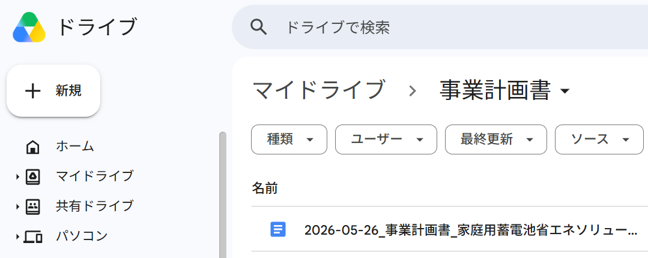Open the ソース filter dropdown
The image size is (648, 258).
pos(599,139)
